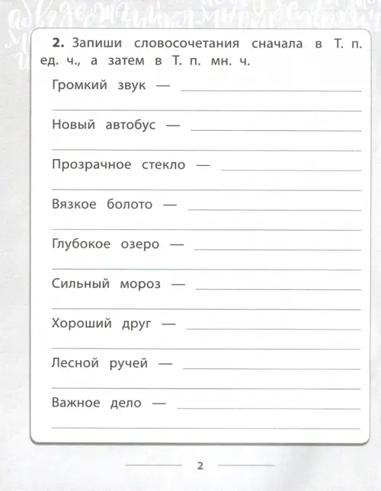Image resolution: width=381 pixels, height=491 pixels.
Task: Select the phrase Глубокое озеро
Action: [106, 244]
